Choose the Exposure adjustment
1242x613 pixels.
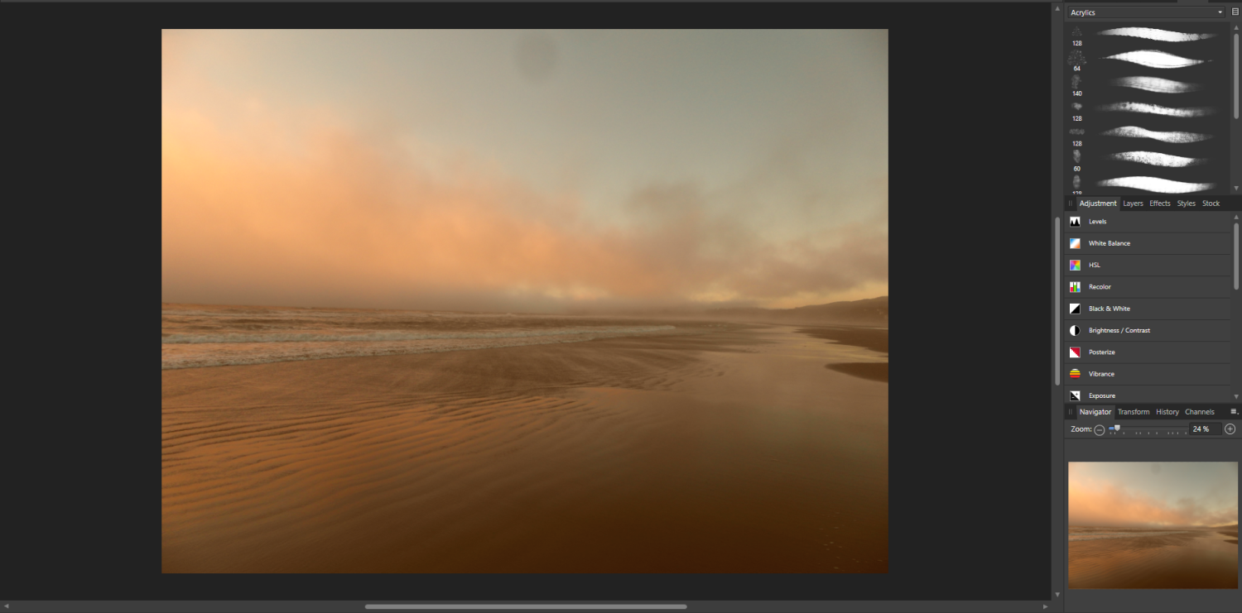coord(1148,395)
